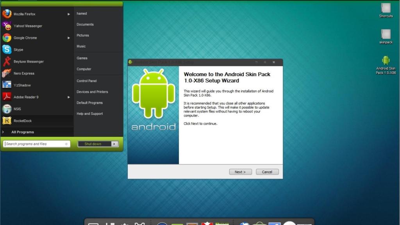Start Nero Express
Image resolution: width=400 pixels, height=225 pixels.
point(24,73)
